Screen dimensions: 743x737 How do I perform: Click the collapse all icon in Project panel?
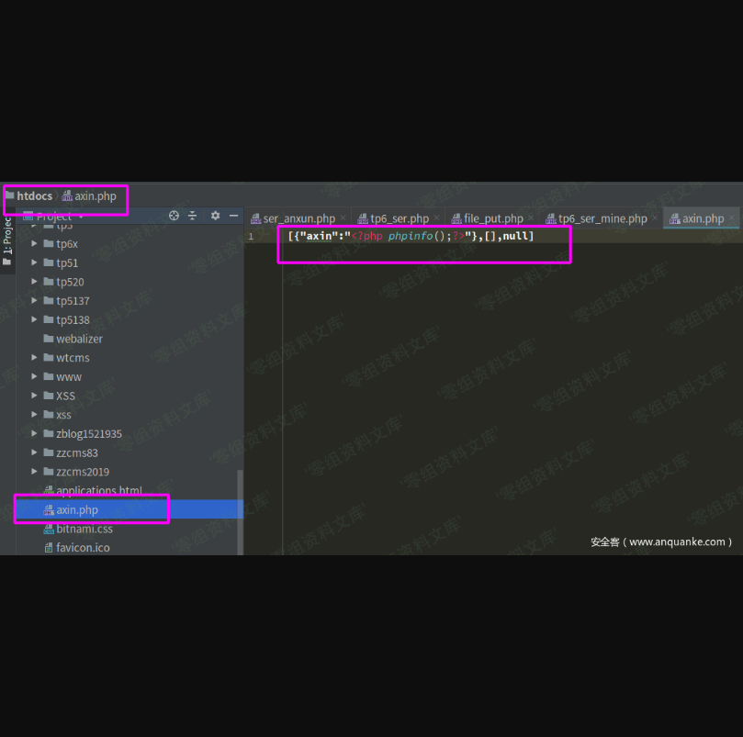tap(193, 216)
